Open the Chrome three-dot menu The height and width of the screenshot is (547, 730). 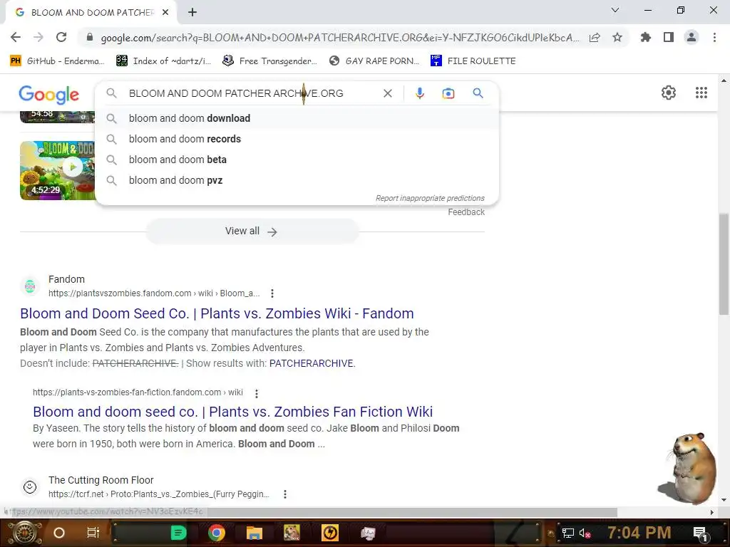(x=714, y=37)
